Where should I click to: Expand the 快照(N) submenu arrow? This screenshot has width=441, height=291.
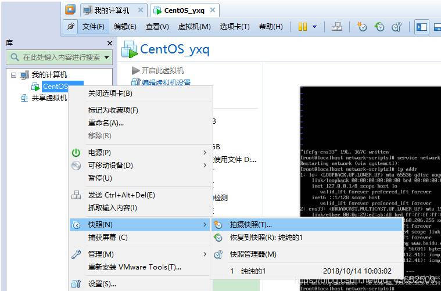[205, 225]
